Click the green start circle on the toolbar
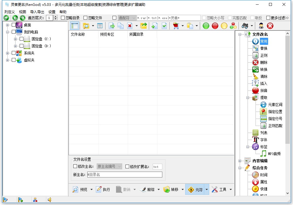Screen dimensions: 293x205 pyautogui.click(x=206, y=26)
